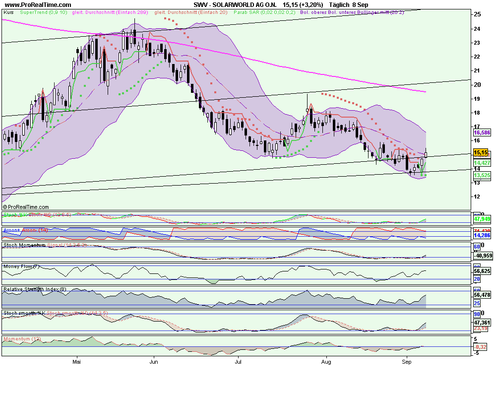Click the Aug month axis label
The image size is (496, 397).
click(326, 362)
